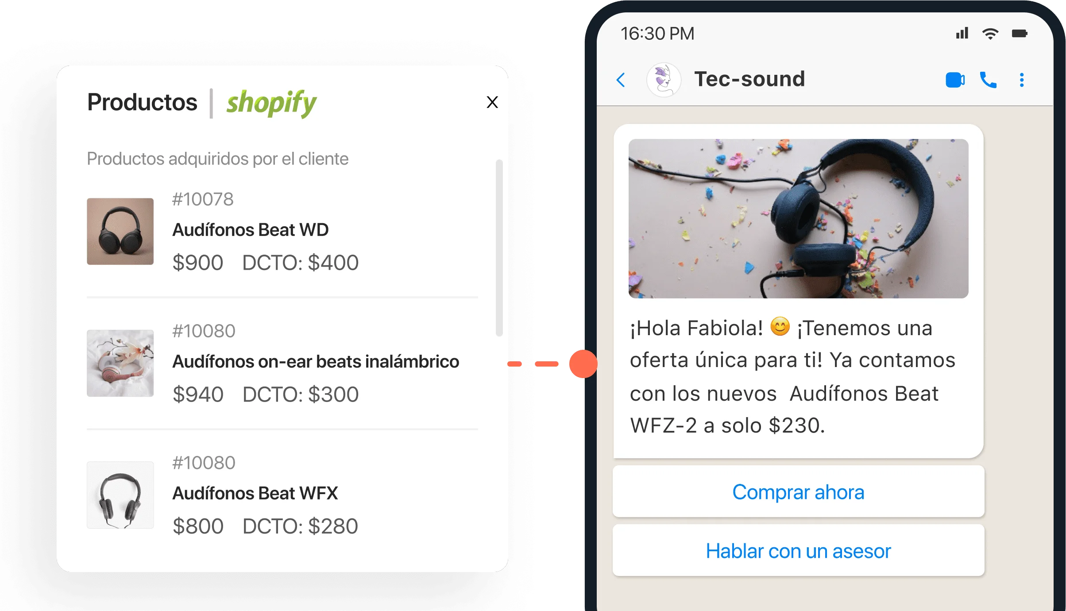Tap the cellular signal bars icon
1066x611 pixels.
(x=962, y=33)
